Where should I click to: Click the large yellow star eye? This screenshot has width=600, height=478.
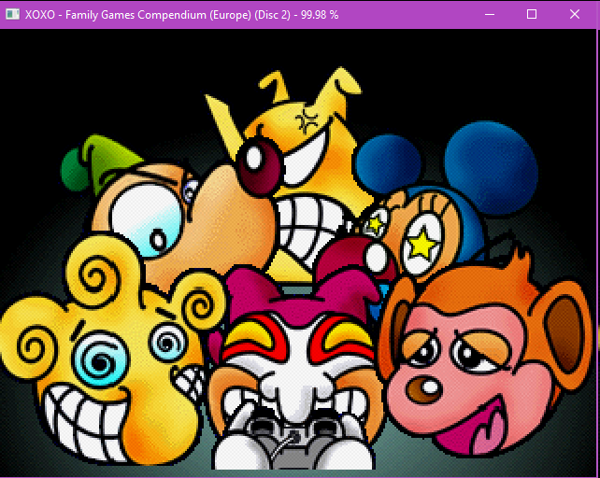[x=421, y=245]
